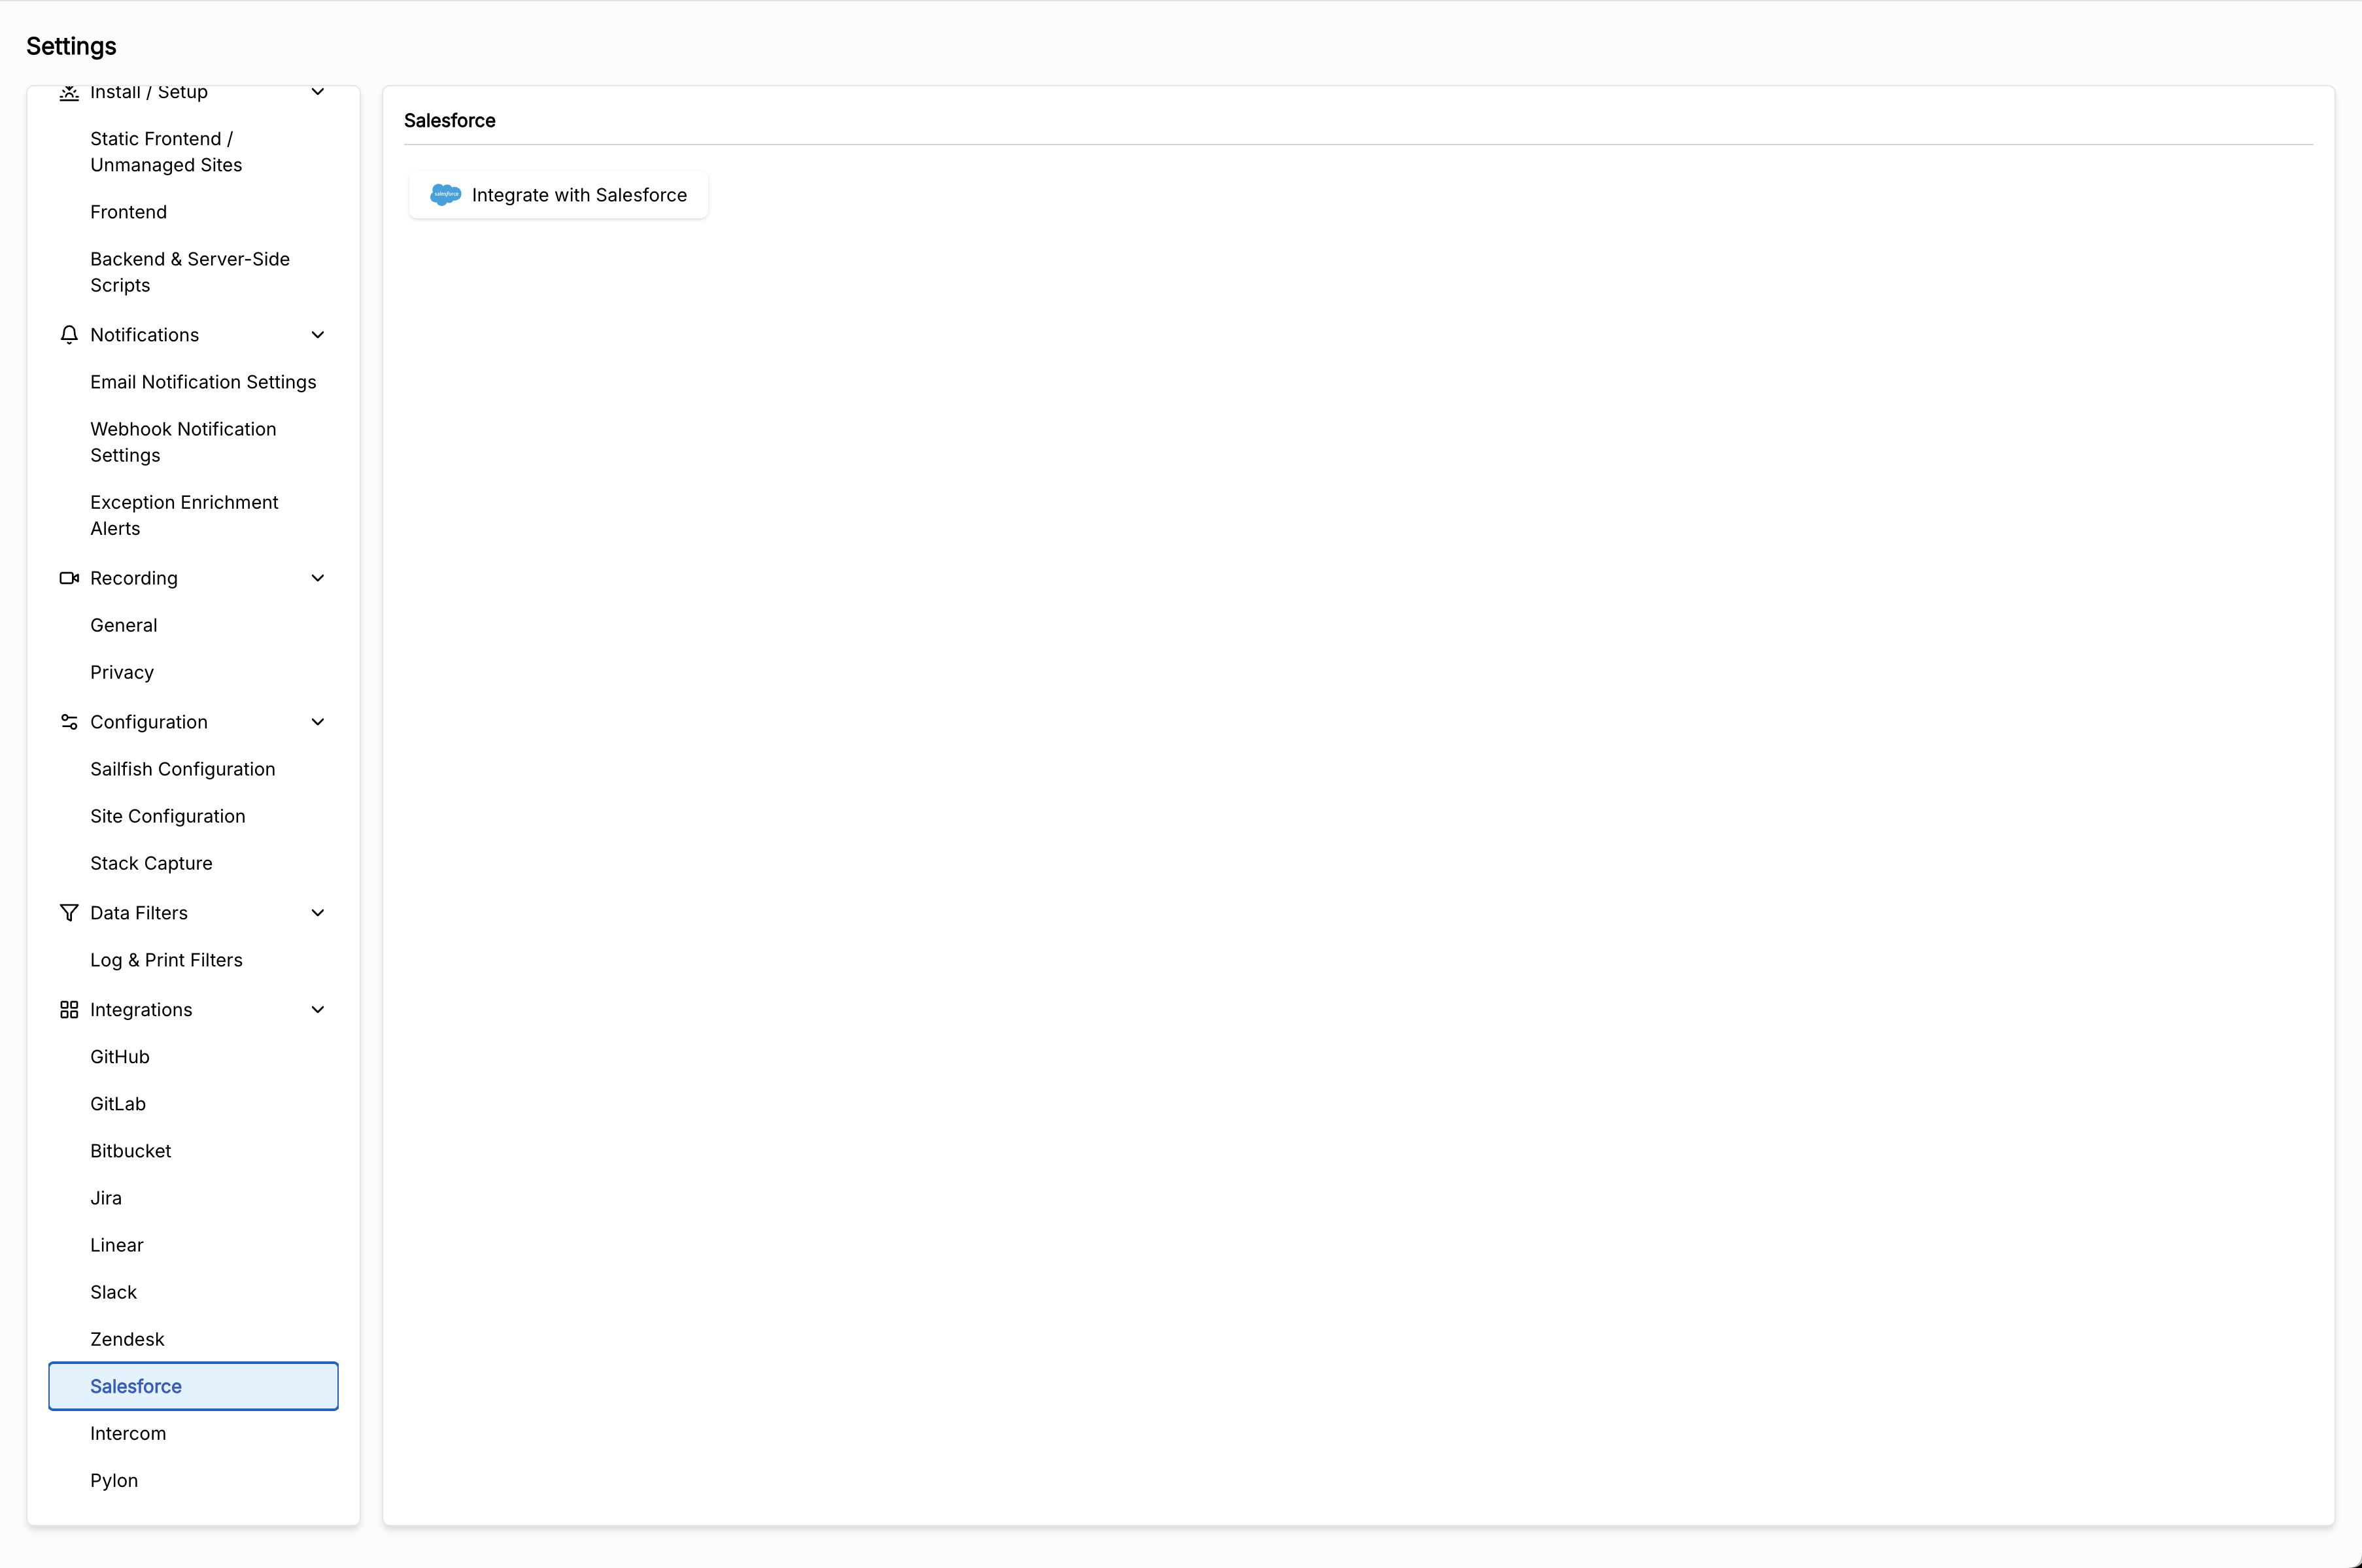Click the Notifications bell icon
Viewport: 2362px width, 1568px height.
(69, 335)
